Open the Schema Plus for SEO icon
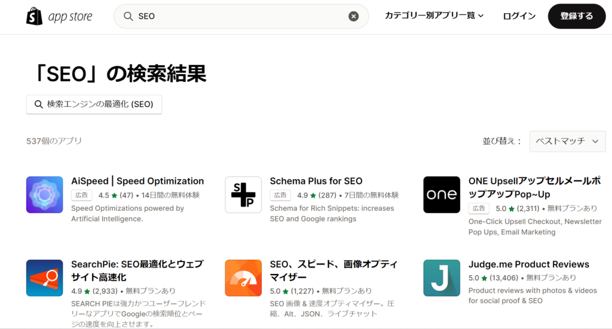Image resolution: width=612 pixels, height=329 pixels. [243, 195]
